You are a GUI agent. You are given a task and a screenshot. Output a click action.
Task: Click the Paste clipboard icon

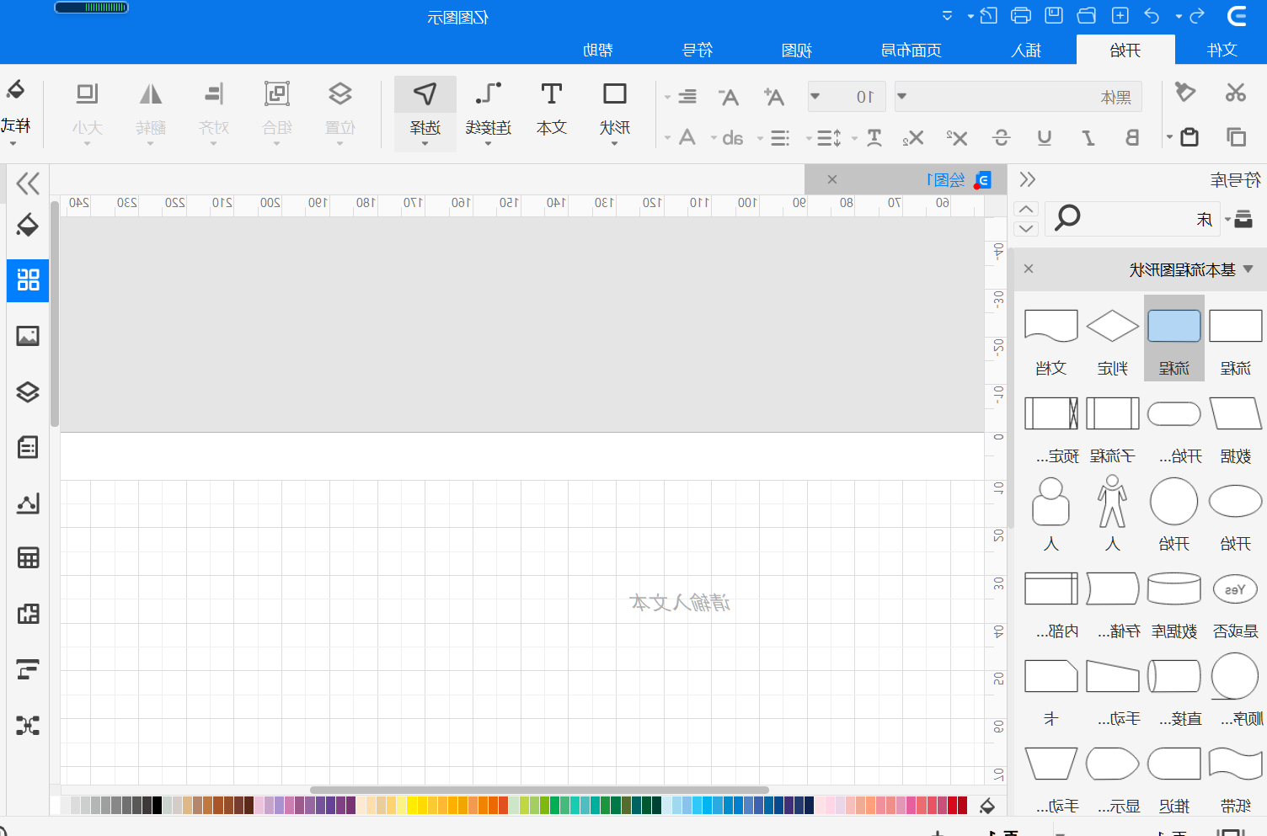point(1189,136)
